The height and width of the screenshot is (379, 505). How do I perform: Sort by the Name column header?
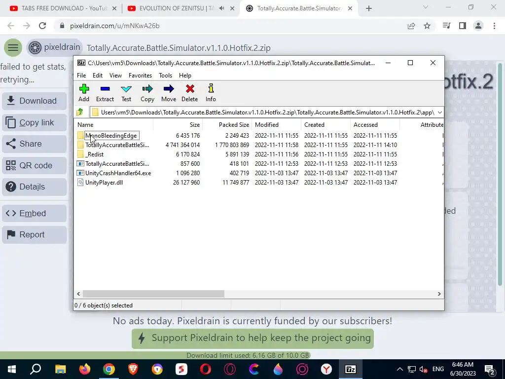coord(114,125)
